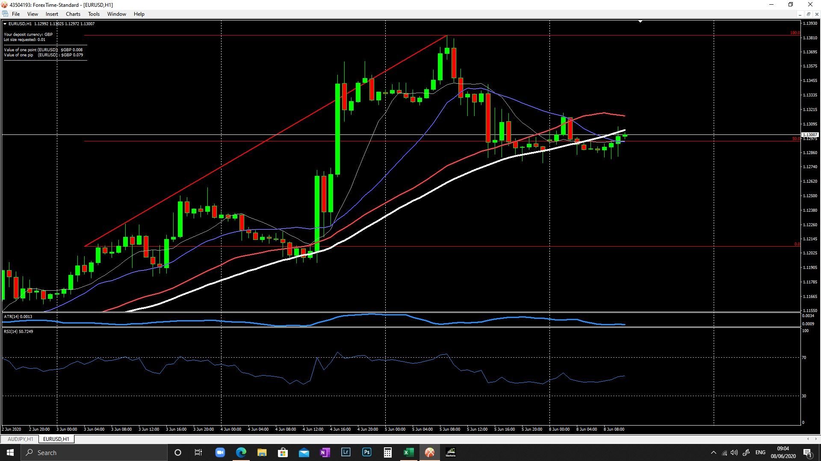Open the Window menu
This screenshot has width=821, height=461.
(x=116, y=14)
